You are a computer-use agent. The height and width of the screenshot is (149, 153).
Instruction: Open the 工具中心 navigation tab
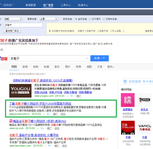point(66,5)
